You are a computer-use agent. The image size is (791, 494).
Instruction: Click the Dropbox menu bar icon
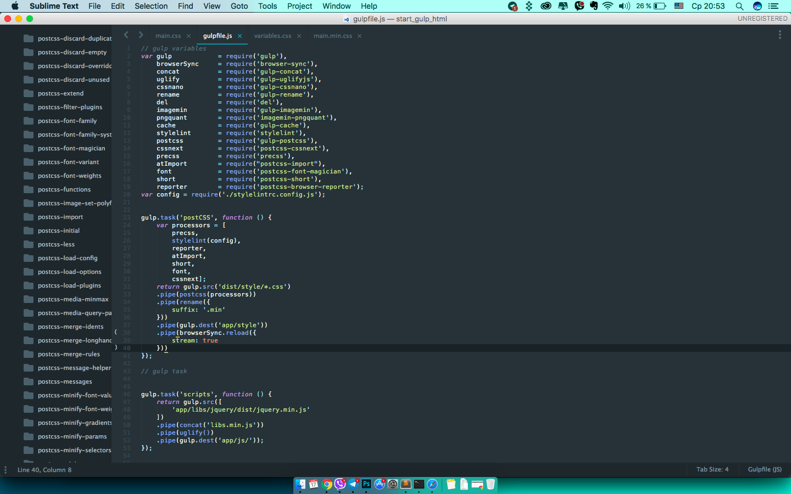529,6
